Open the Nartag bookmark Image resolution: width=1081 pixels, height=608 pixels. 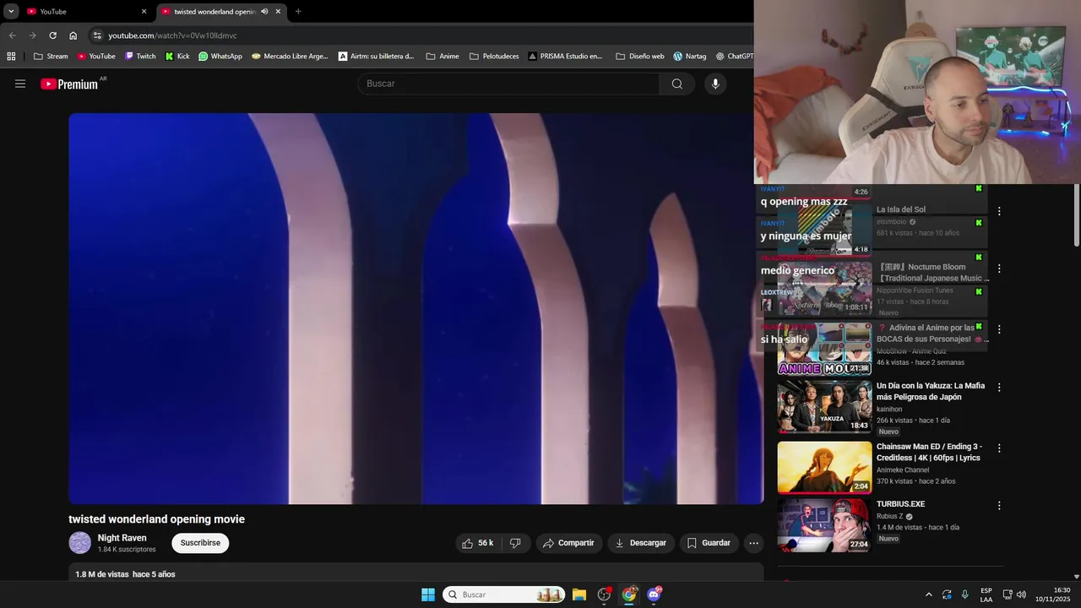pos(690,57)
